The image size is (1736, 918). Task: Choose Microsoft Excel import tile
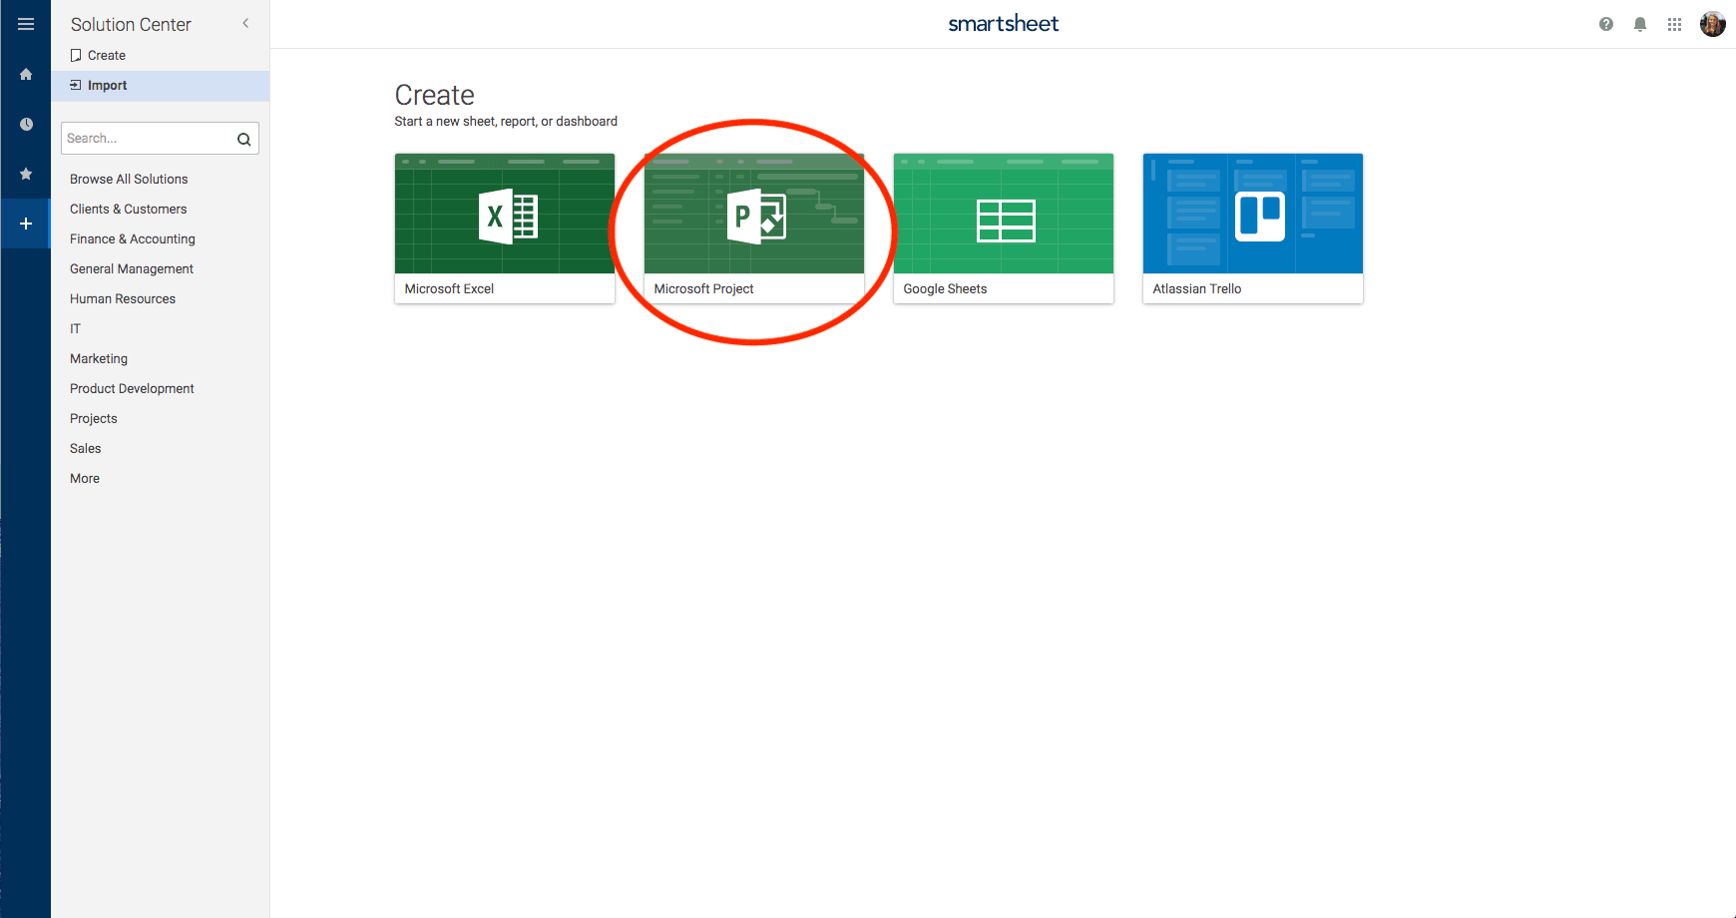(x=505, y=229)
